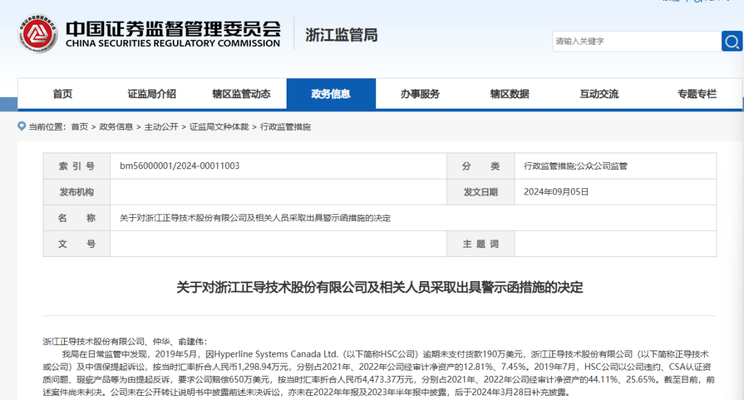The image size is (744, 400).
Task: Click the document name in the 名称 row
Action: click(256, 218)
